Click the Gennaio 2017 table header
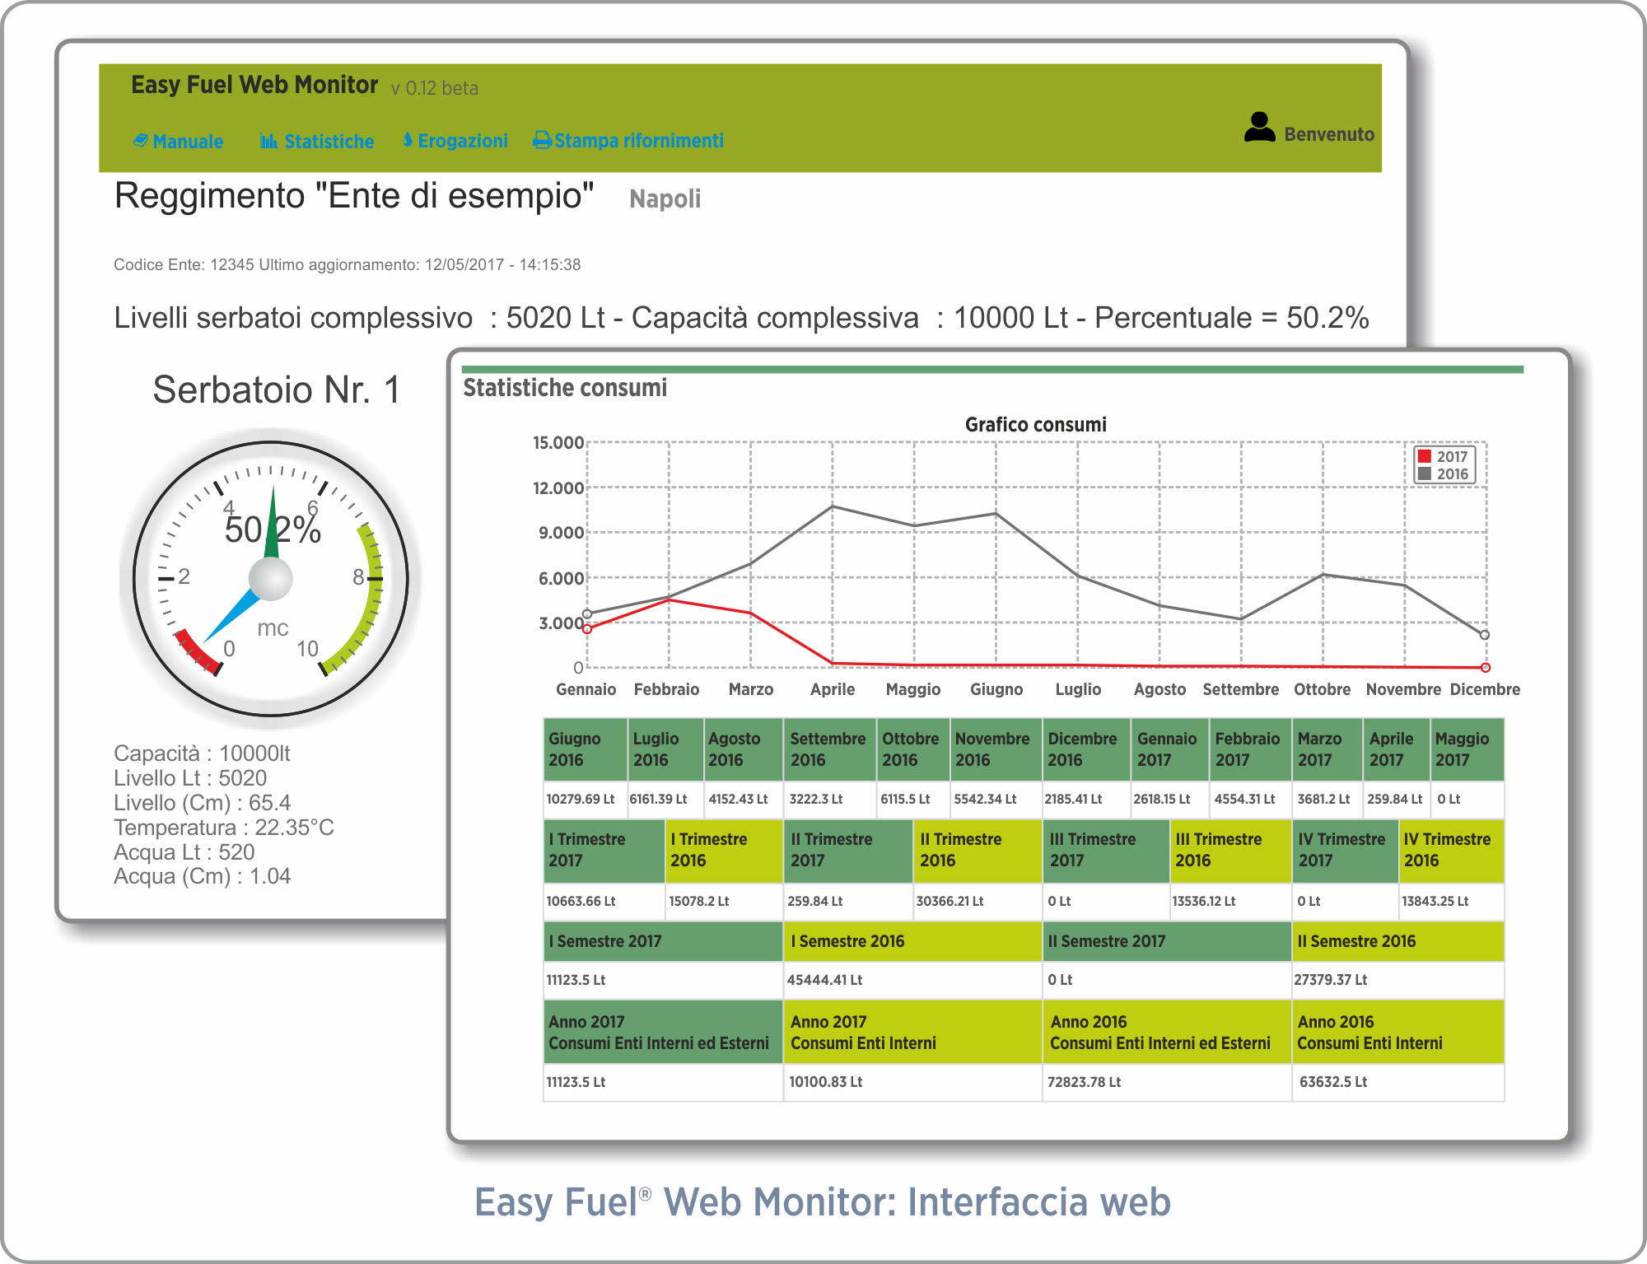 [1170, 749]
